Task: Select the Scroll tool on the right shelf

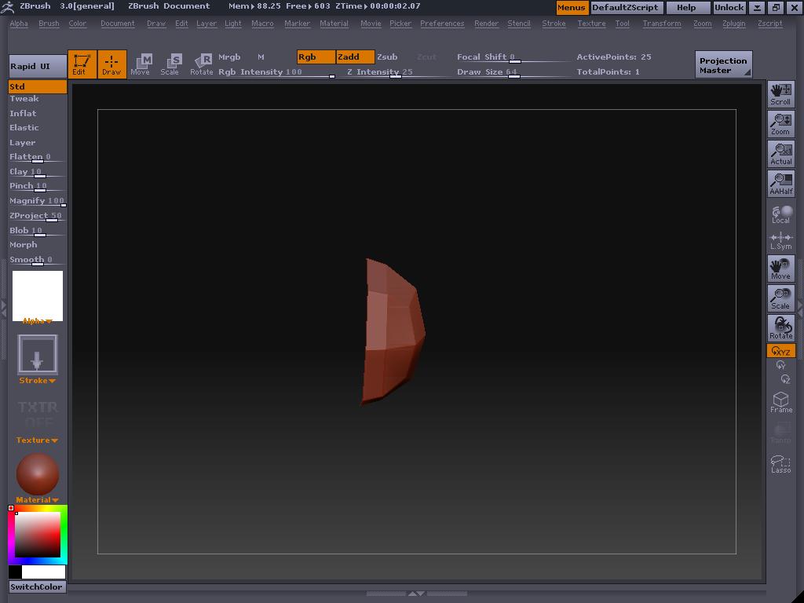Action: click(x=780, y=93)
